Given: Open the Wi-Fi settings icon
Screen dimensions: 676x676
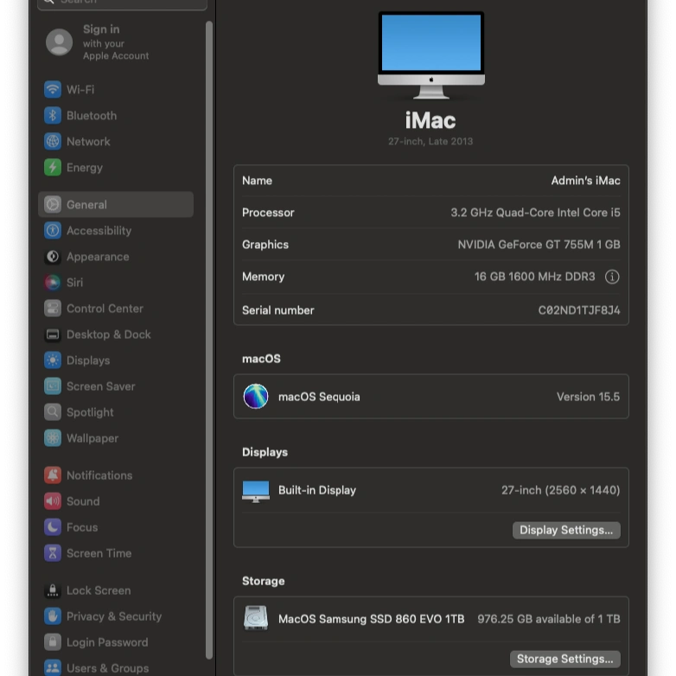Looking at the screenshot, I should pyautogui.click(x=53, y=90).
